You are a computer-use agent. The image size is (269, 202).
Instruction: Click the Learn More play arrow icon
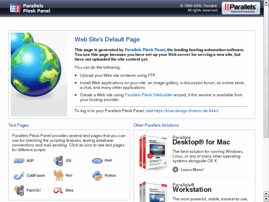tap(175, 169)
